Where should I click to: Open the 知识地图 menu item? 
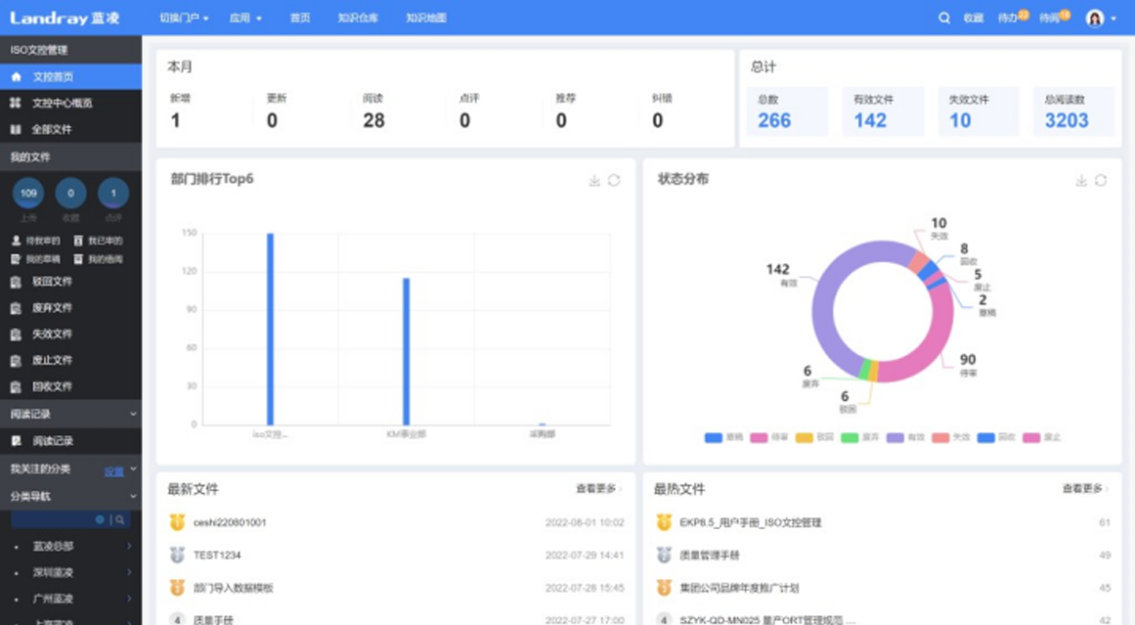[x=426, y=18]
